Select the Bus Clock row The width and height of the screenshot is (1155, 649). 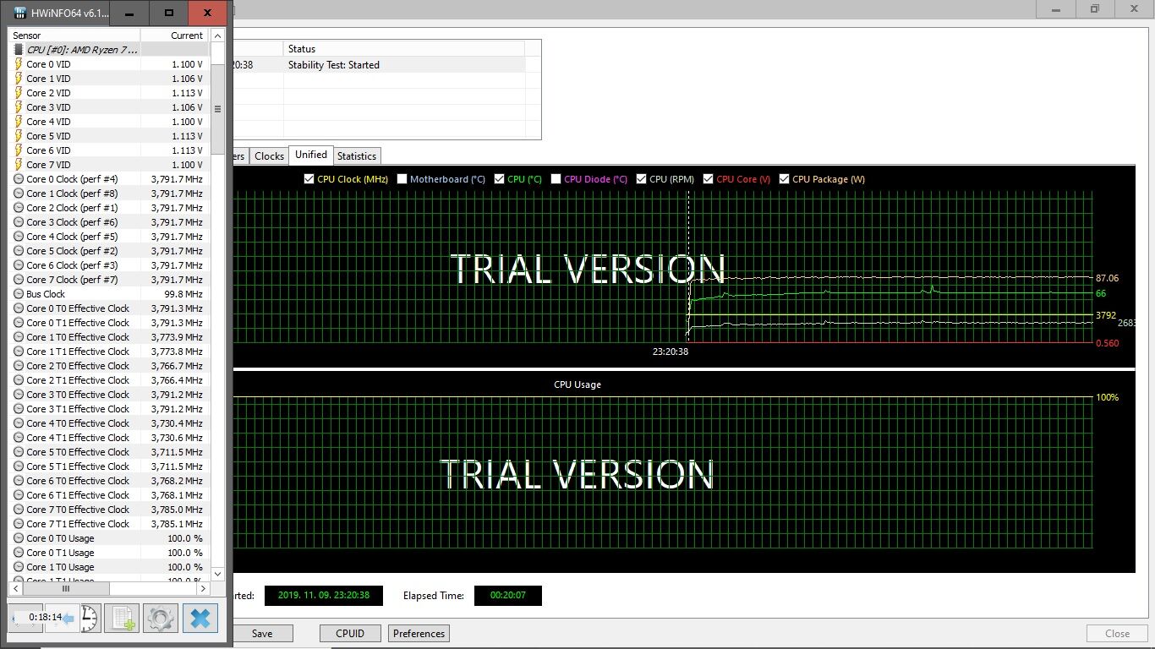tap(108, 294)
